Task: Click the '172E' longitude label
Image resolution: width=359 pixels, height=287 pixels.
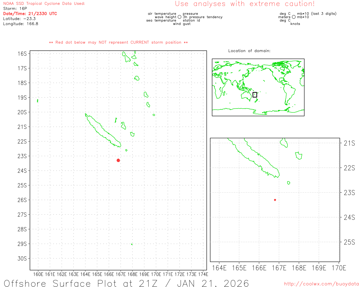Action: pos(179,274)
